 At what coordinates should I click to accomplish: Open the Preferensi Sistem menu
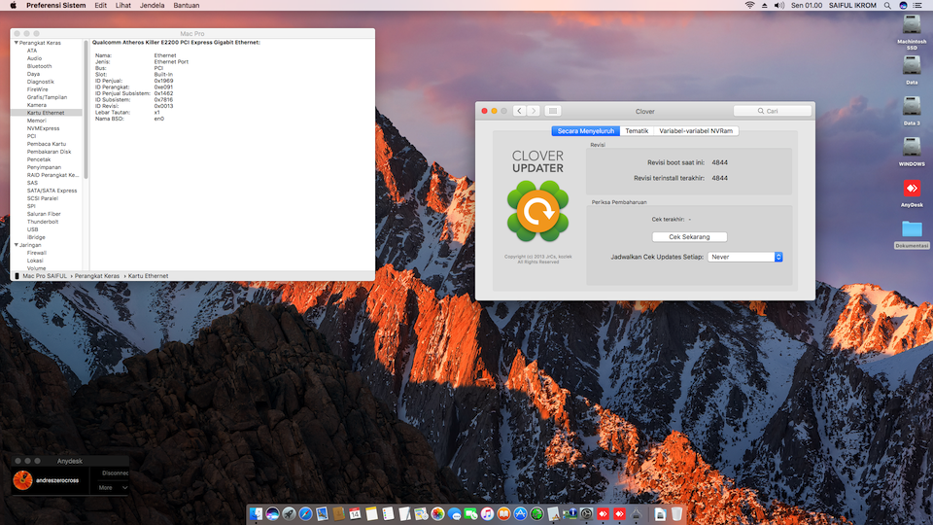coord(56,6)
